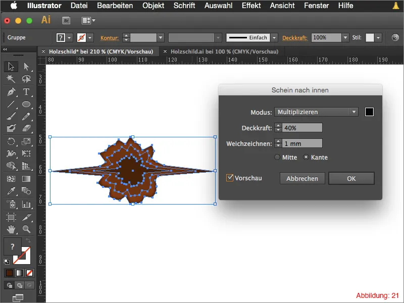Open the arrange documents dropdown
404x303 pixels.
(x=88, y=20)
